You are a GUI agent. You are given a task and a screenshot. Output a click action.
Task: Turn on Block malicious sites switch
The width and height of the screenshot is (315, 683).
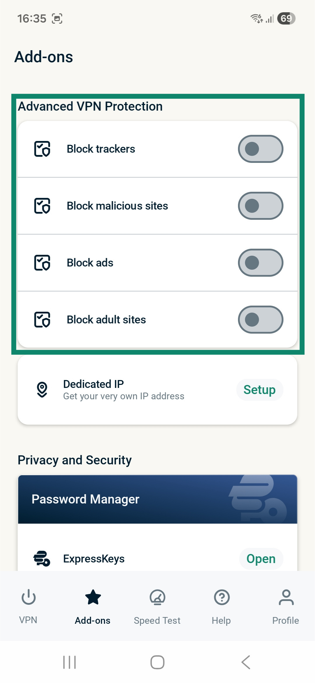pos(260,206)
